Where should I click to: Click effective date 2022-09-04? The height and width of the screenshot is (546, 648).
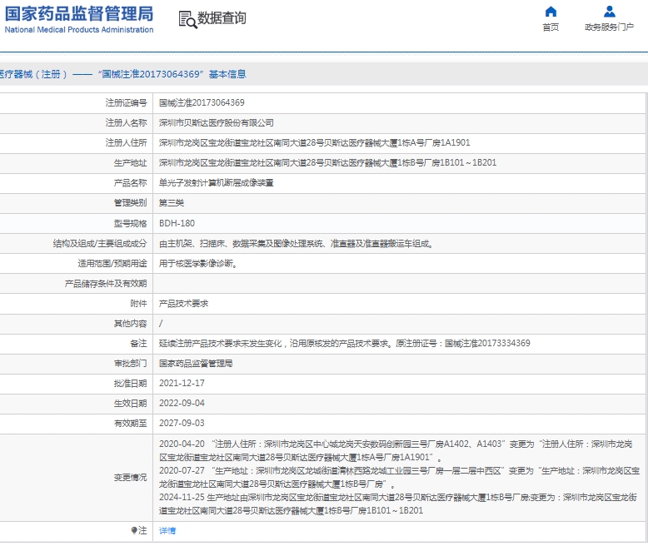pyautogui.click(x=182, y=404)
